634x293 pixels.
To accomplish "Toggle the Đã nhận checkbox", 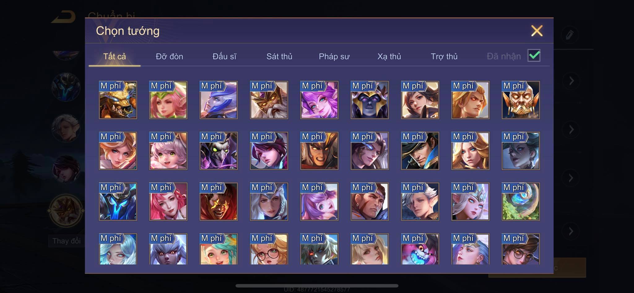I will pyautogui.click(x=534, y=56).
